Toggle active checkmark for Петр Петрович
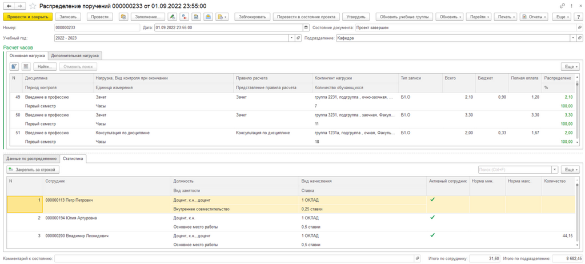The height and width of the screenshot is (264, 585). point(432,200)
